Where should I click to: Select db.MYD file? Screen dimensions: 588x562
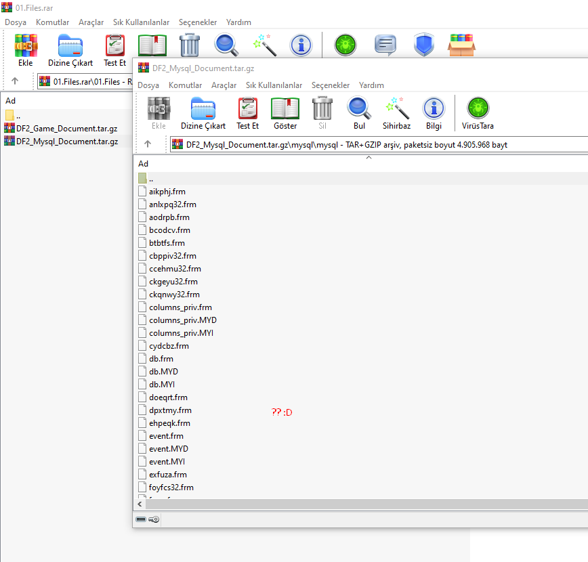(x=158, y=372)
